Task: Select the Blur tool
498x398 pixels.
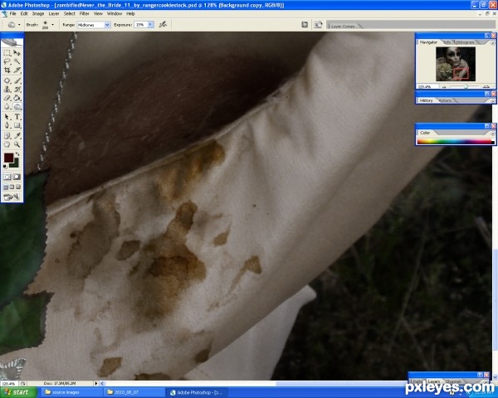Action: [7, 107]
